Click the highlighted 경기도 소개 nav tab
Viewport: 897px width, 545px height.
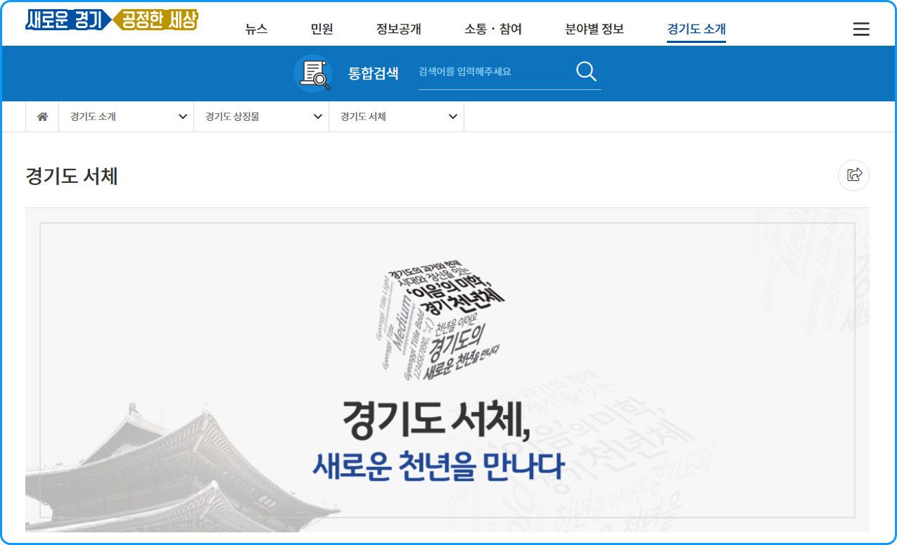pyautogui.click(x=695, y=29)
